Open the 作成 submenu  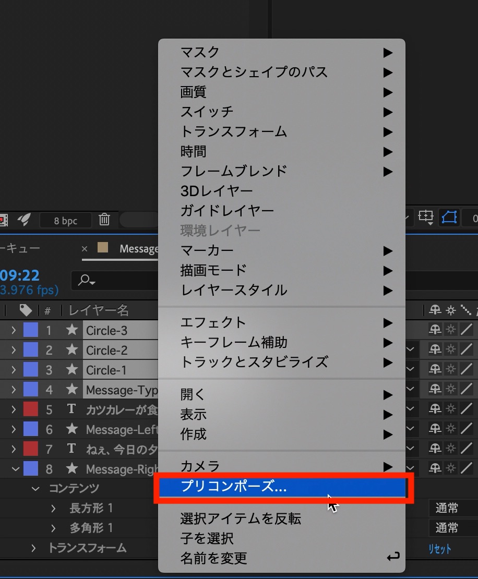(281, 434)
